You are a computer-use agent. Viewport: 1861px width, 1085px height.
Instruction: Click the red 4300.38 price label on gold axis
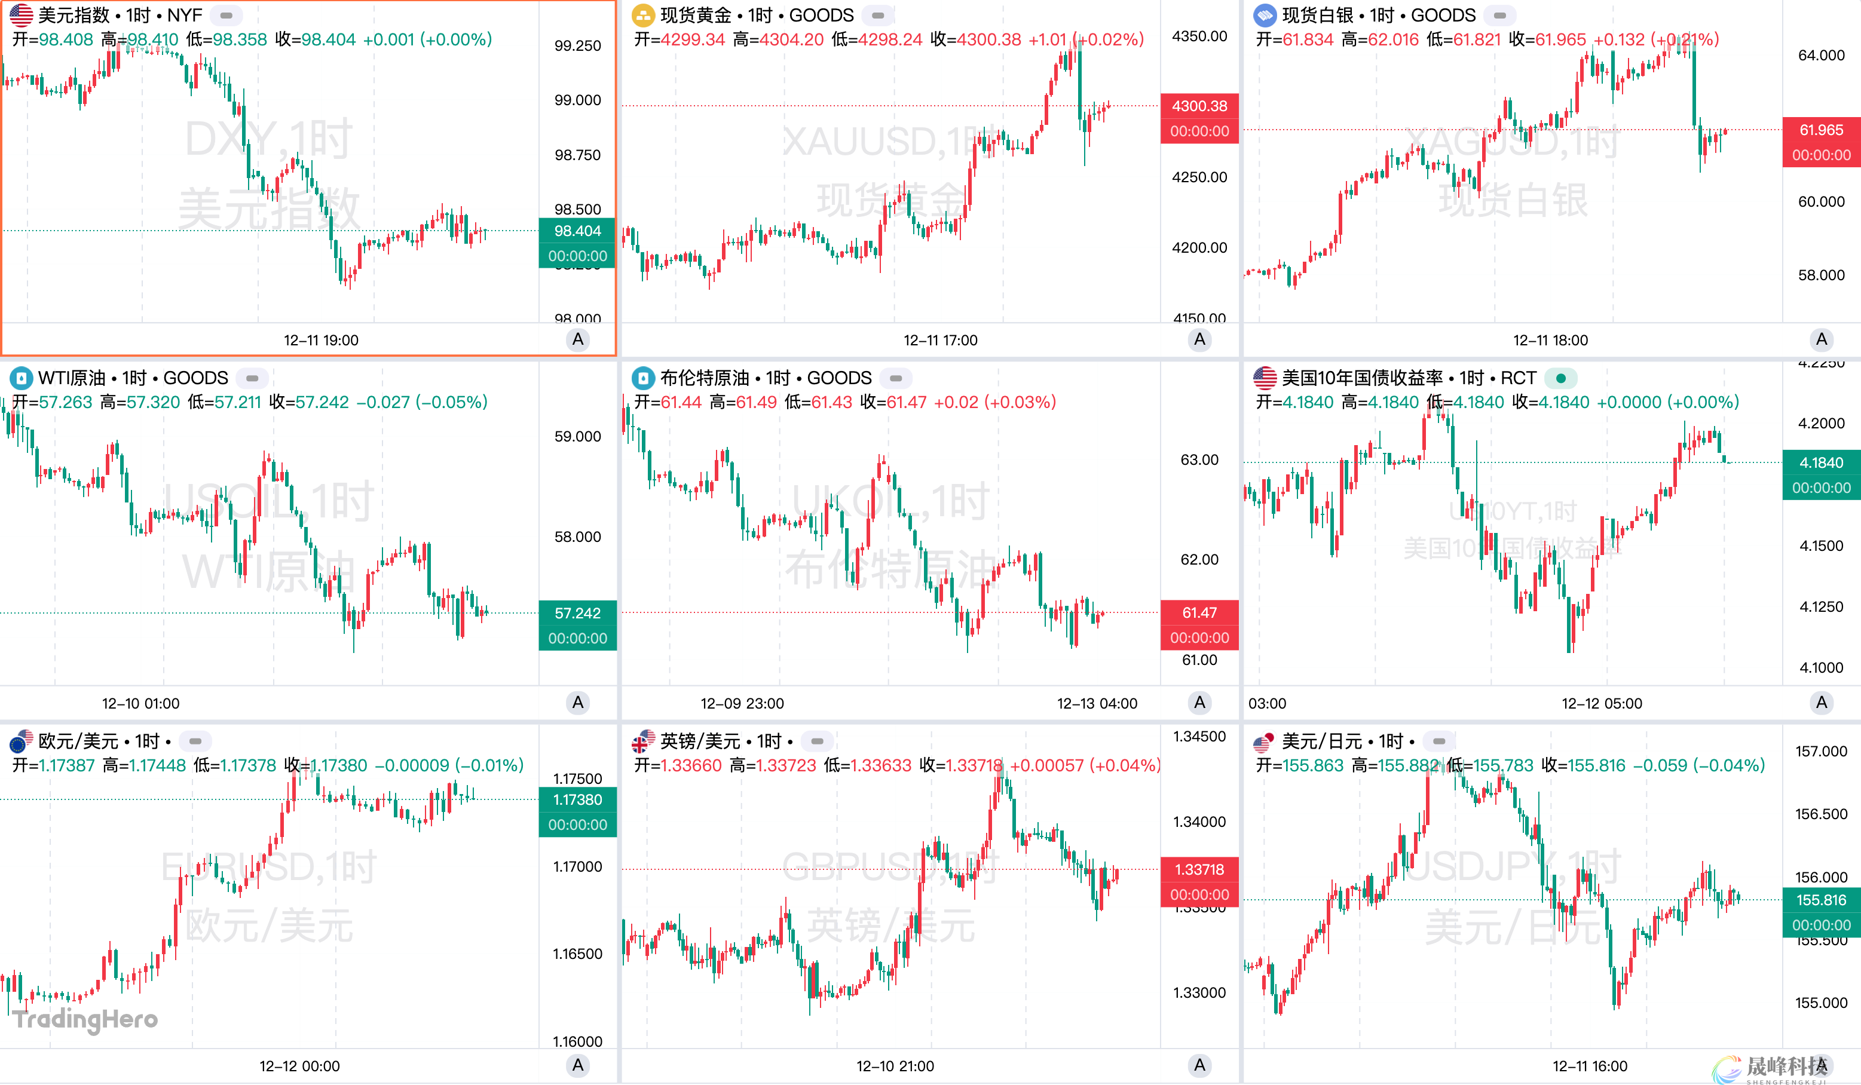(1199, 106)
